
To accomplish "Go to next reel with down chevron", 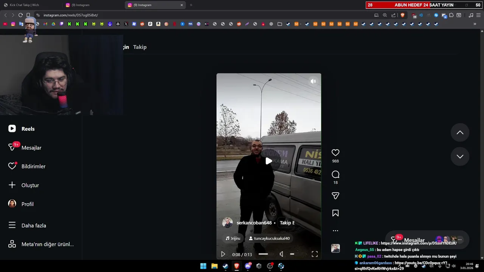I will pyautogui.click(x=460, y=156).
